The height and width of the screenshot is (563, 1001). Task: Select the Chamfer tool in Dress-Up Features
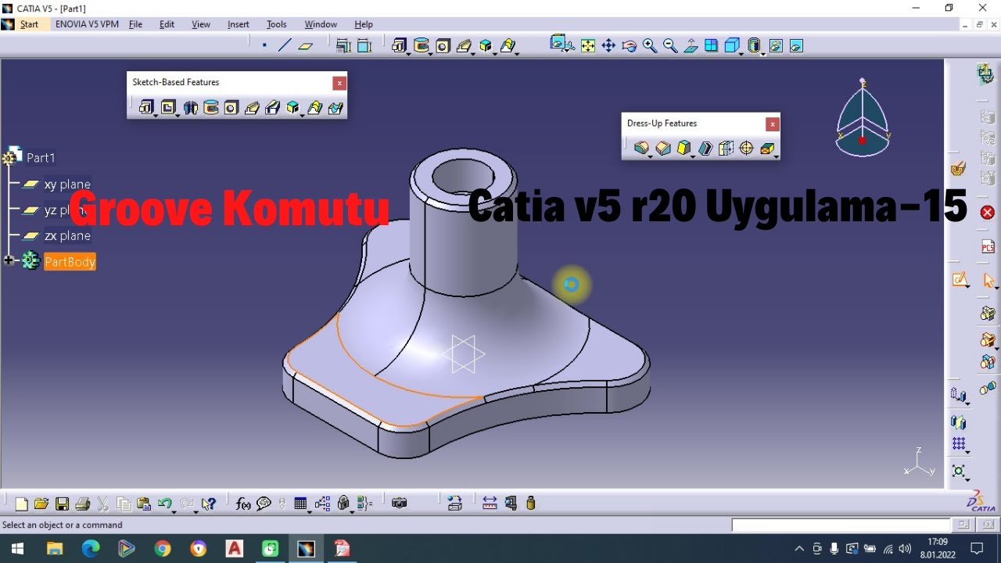pos(663,148)
